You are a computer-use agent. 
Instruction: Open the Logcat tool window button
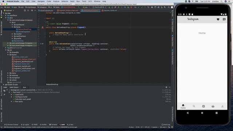pos(25,124)
